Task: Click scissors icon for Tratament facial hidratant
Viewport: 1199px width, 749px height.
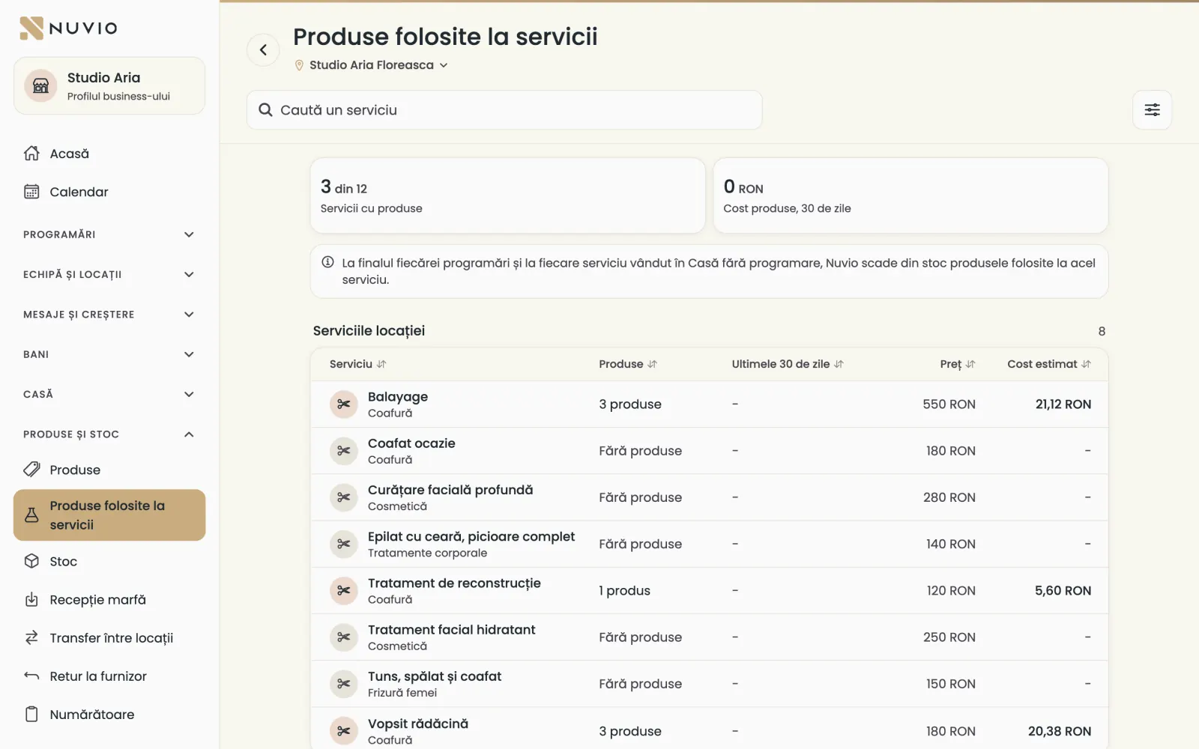Action: pyautogui.click(x=344, y=637)
